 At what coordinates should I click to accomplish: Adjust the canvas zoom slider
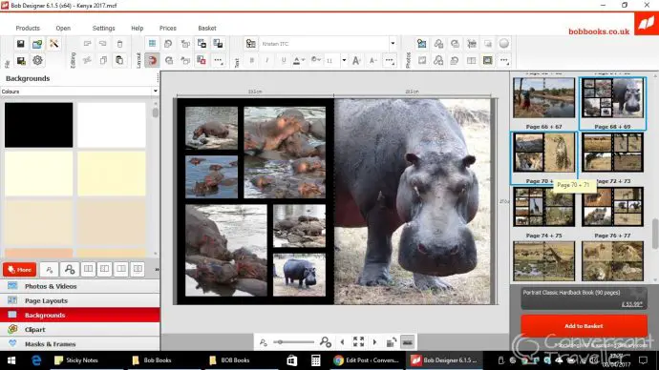point(293,342)
